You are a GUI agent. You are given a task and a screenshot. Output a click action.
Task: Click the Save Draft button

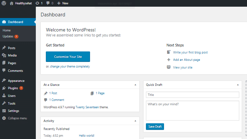click(155, 127)
